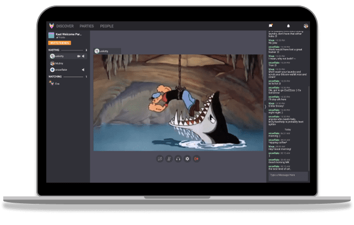Viewport: 354px width, 225px height.
Task: Open the DISCOVER tab
Action: (x=65, y=26)
